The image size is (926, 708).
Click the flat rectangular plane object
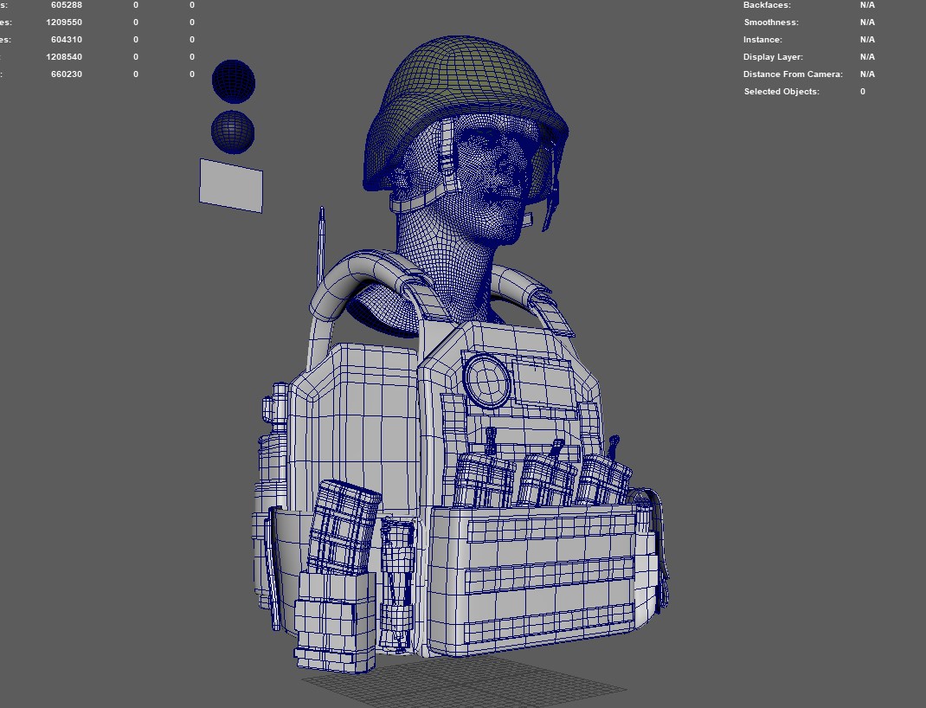coord(230,184)
